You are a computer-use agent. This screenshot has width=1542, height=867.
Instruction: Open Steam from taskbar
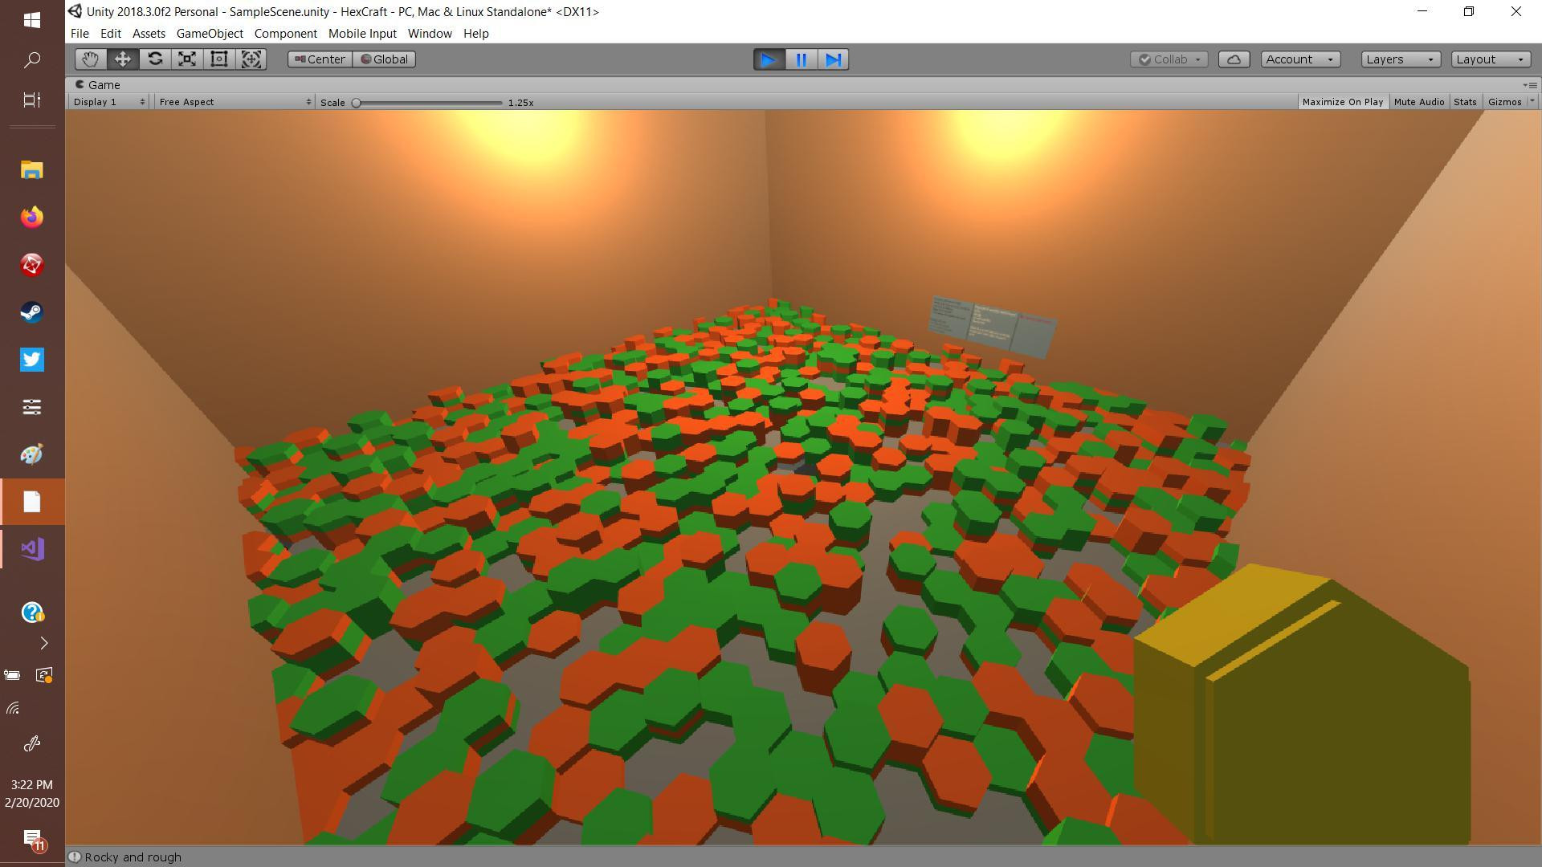[32, 312]
